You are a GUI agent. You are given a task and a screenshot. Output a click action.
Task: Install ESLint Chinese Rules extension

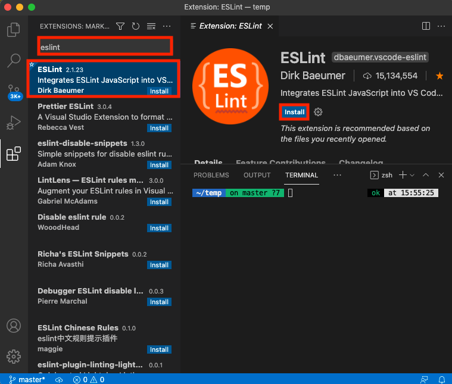[159, 349]
